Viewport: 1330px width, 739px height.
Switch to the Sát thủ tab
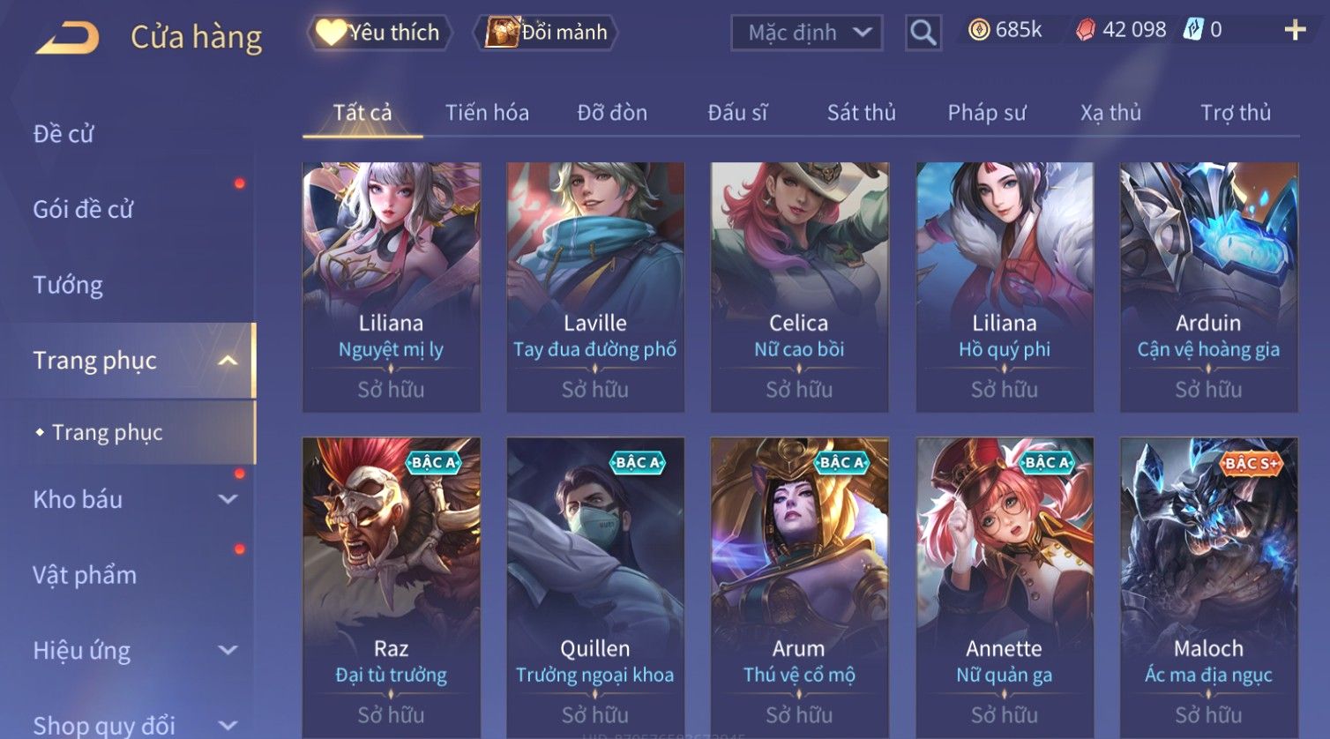click(861, 113)
